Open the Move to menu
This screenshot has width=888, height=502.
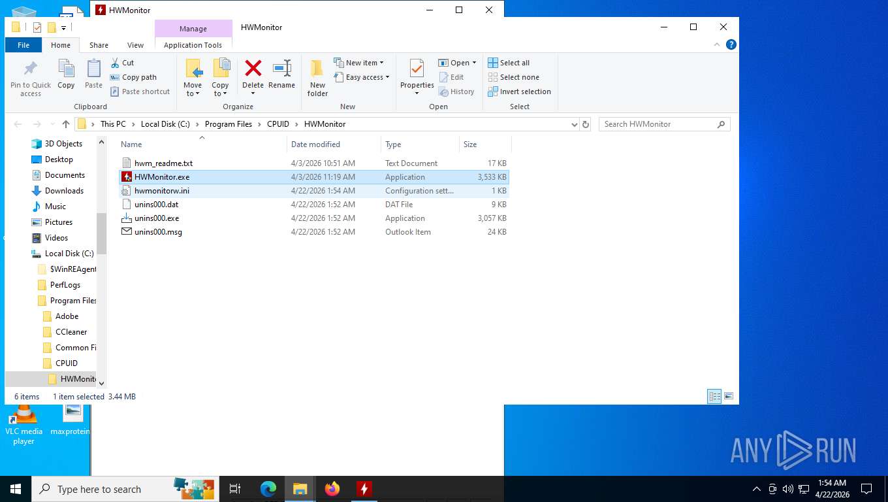tap(193, 78)
